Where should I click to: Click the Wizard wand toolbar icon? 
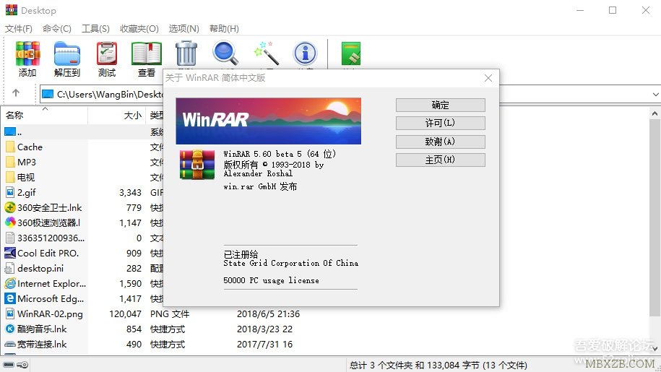point(266,53)
